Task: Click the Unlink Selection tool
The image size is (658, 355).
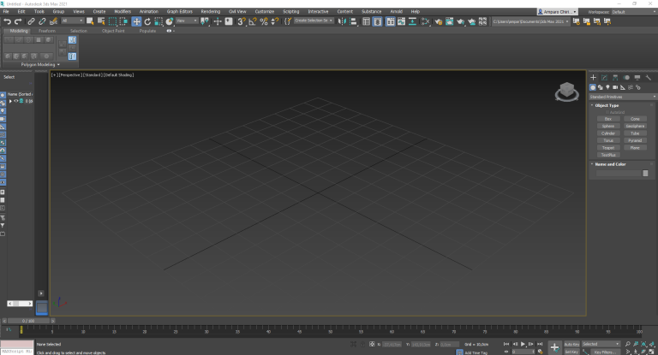Action: click(42, 21)
